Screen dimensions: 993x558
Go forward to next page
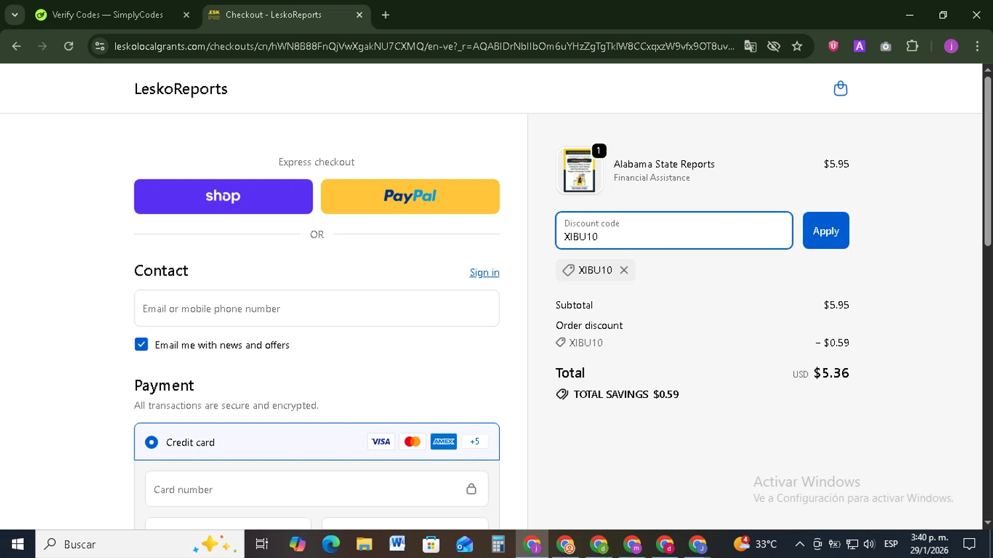tap(42, 46)
